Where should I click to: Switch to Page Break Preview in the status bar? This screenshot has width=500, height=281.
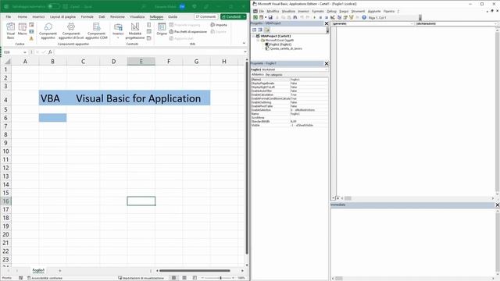[195, 278]
